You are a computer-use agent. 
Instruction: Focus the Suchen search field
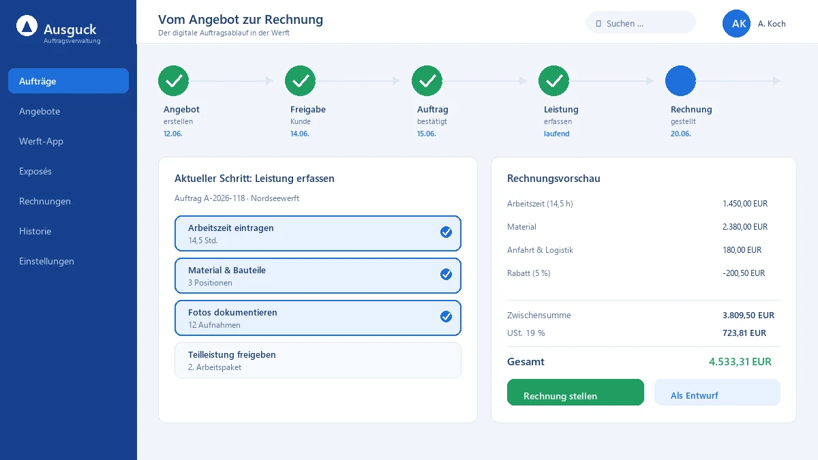pyautogui.click(x=641, y=22)
